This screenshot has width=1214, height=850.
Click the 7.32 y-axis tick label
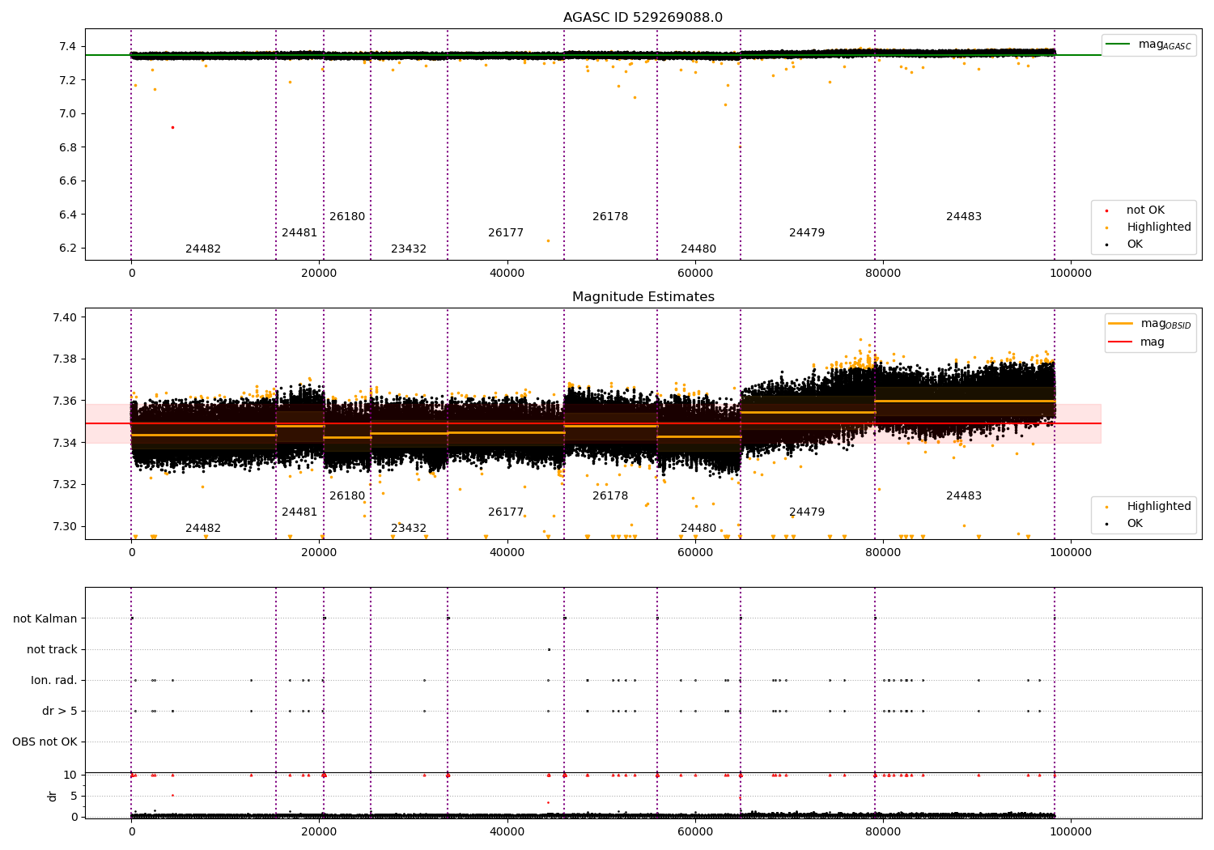pos(65,485)
